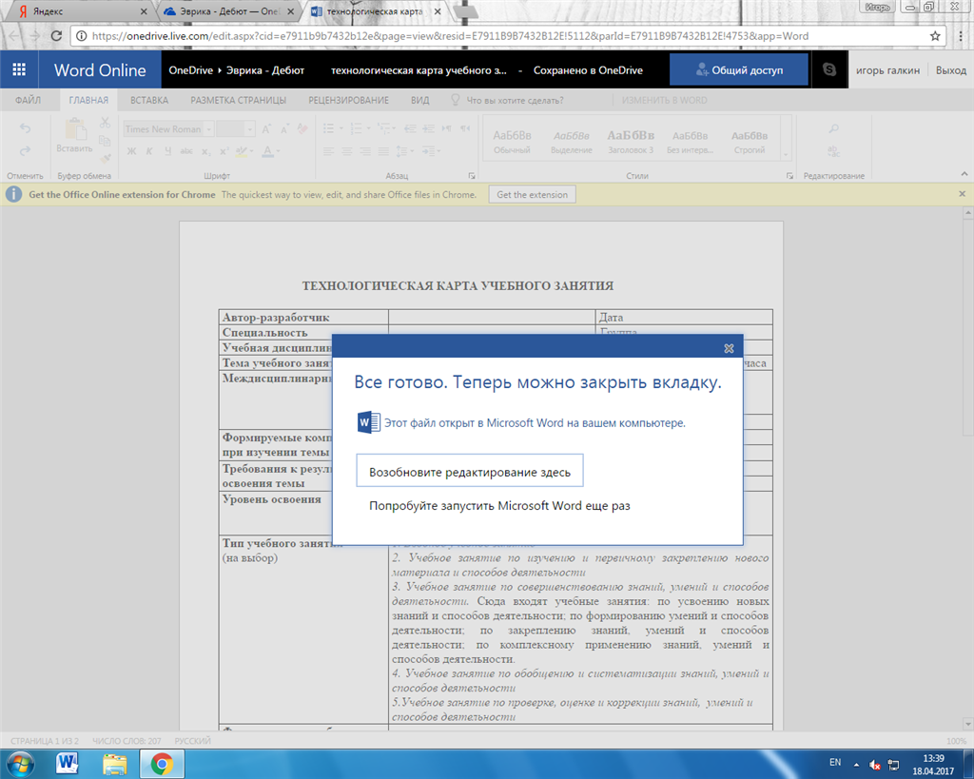Click 'Get the extension' button

533,194
